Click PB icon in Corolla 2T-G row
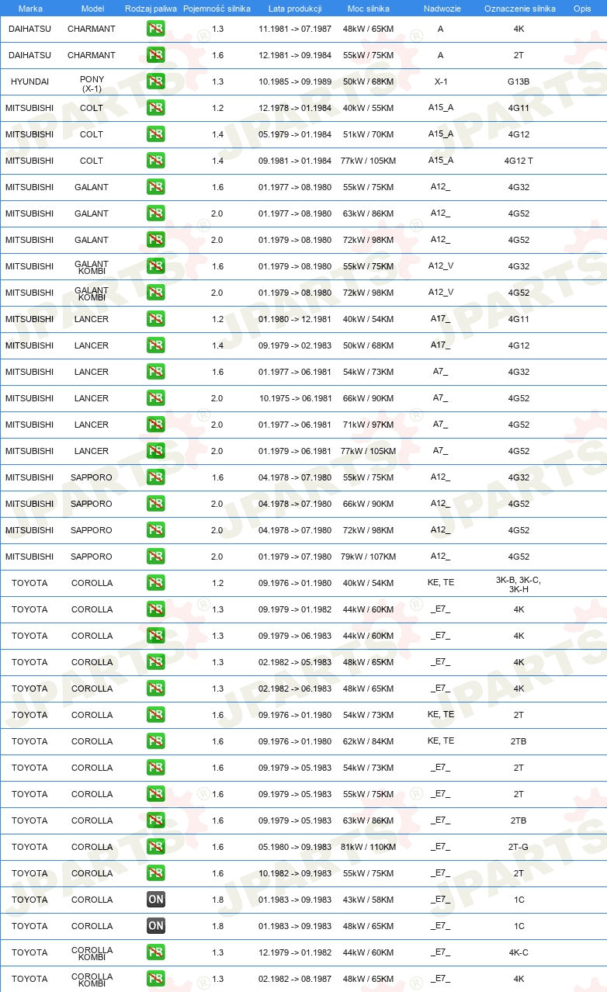Viewport: 607px width, 992px height. pos(156,847)
